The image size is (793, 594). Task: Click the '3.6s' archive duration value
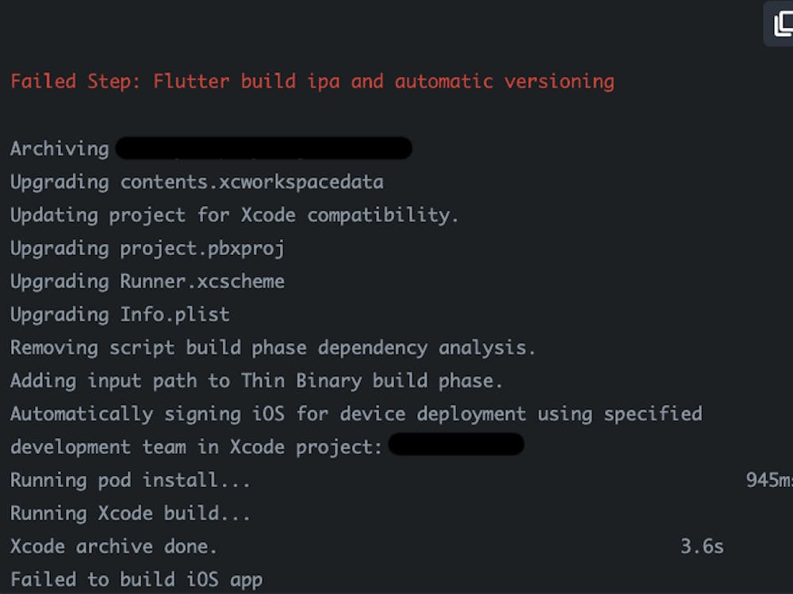[702, 546]
